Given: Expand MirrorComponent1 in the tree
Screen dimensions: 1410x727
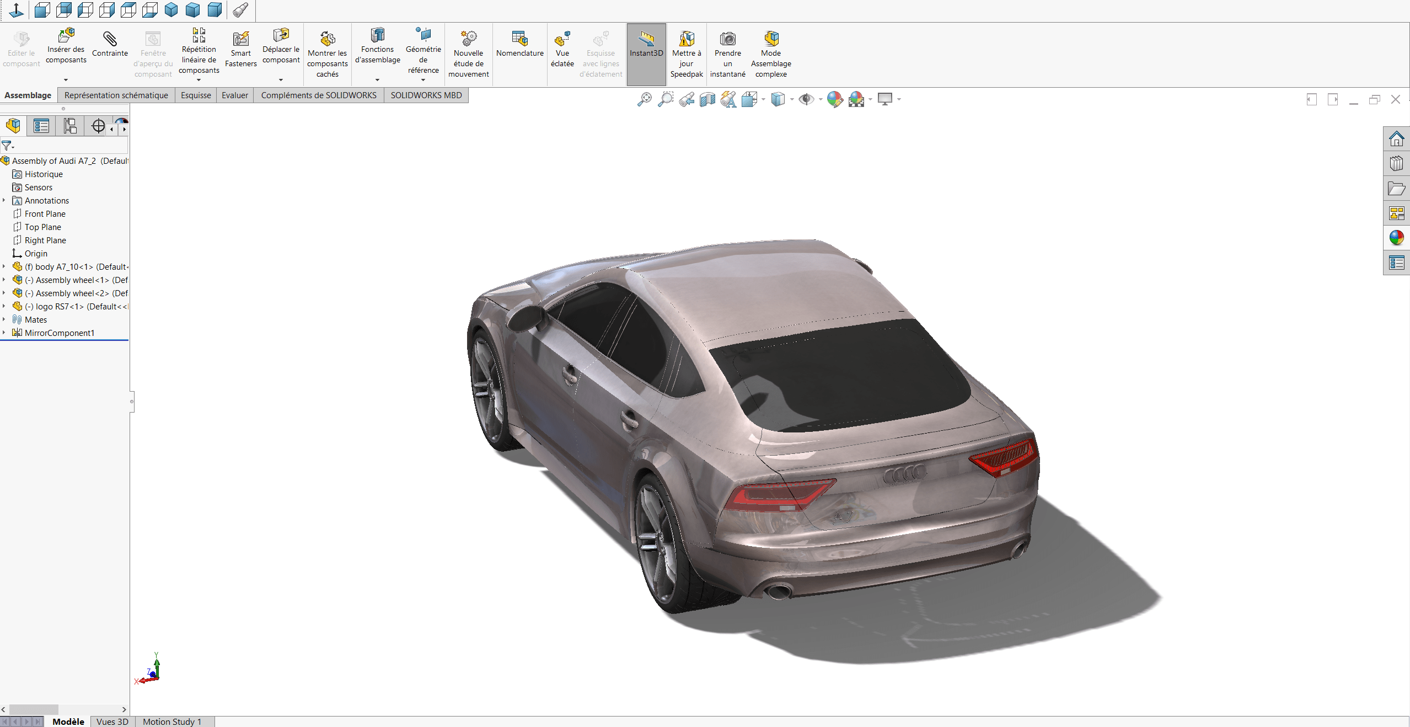Looking at the screenshot, I should [4, 333].
